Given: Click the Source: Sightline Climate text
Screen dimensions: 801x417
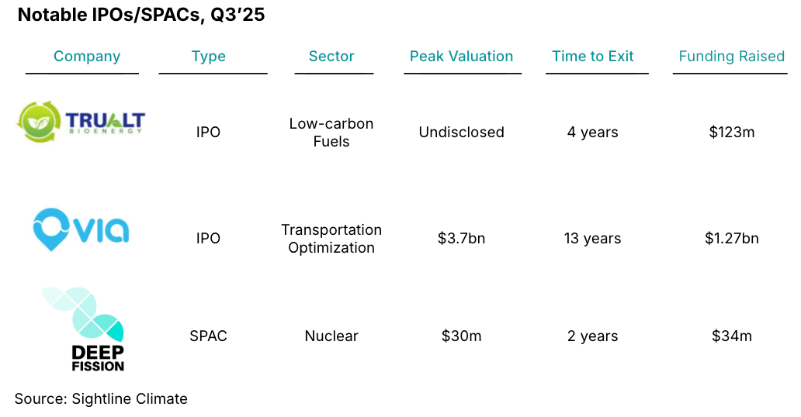Looking at the screenshot, I should (x=101, y=399).
